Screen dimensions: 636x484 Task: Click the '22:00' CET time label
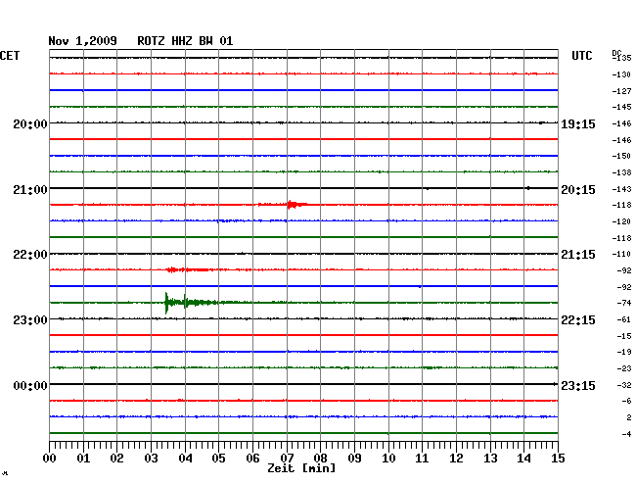coord(30,255)
